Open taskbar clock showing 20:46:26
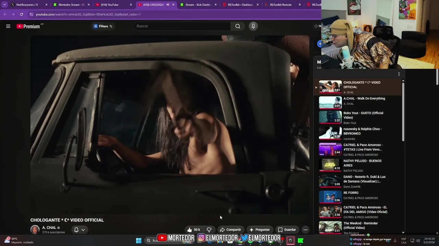Image resolution: width=439 pixels, height=246 pixels. click(429, 241)
